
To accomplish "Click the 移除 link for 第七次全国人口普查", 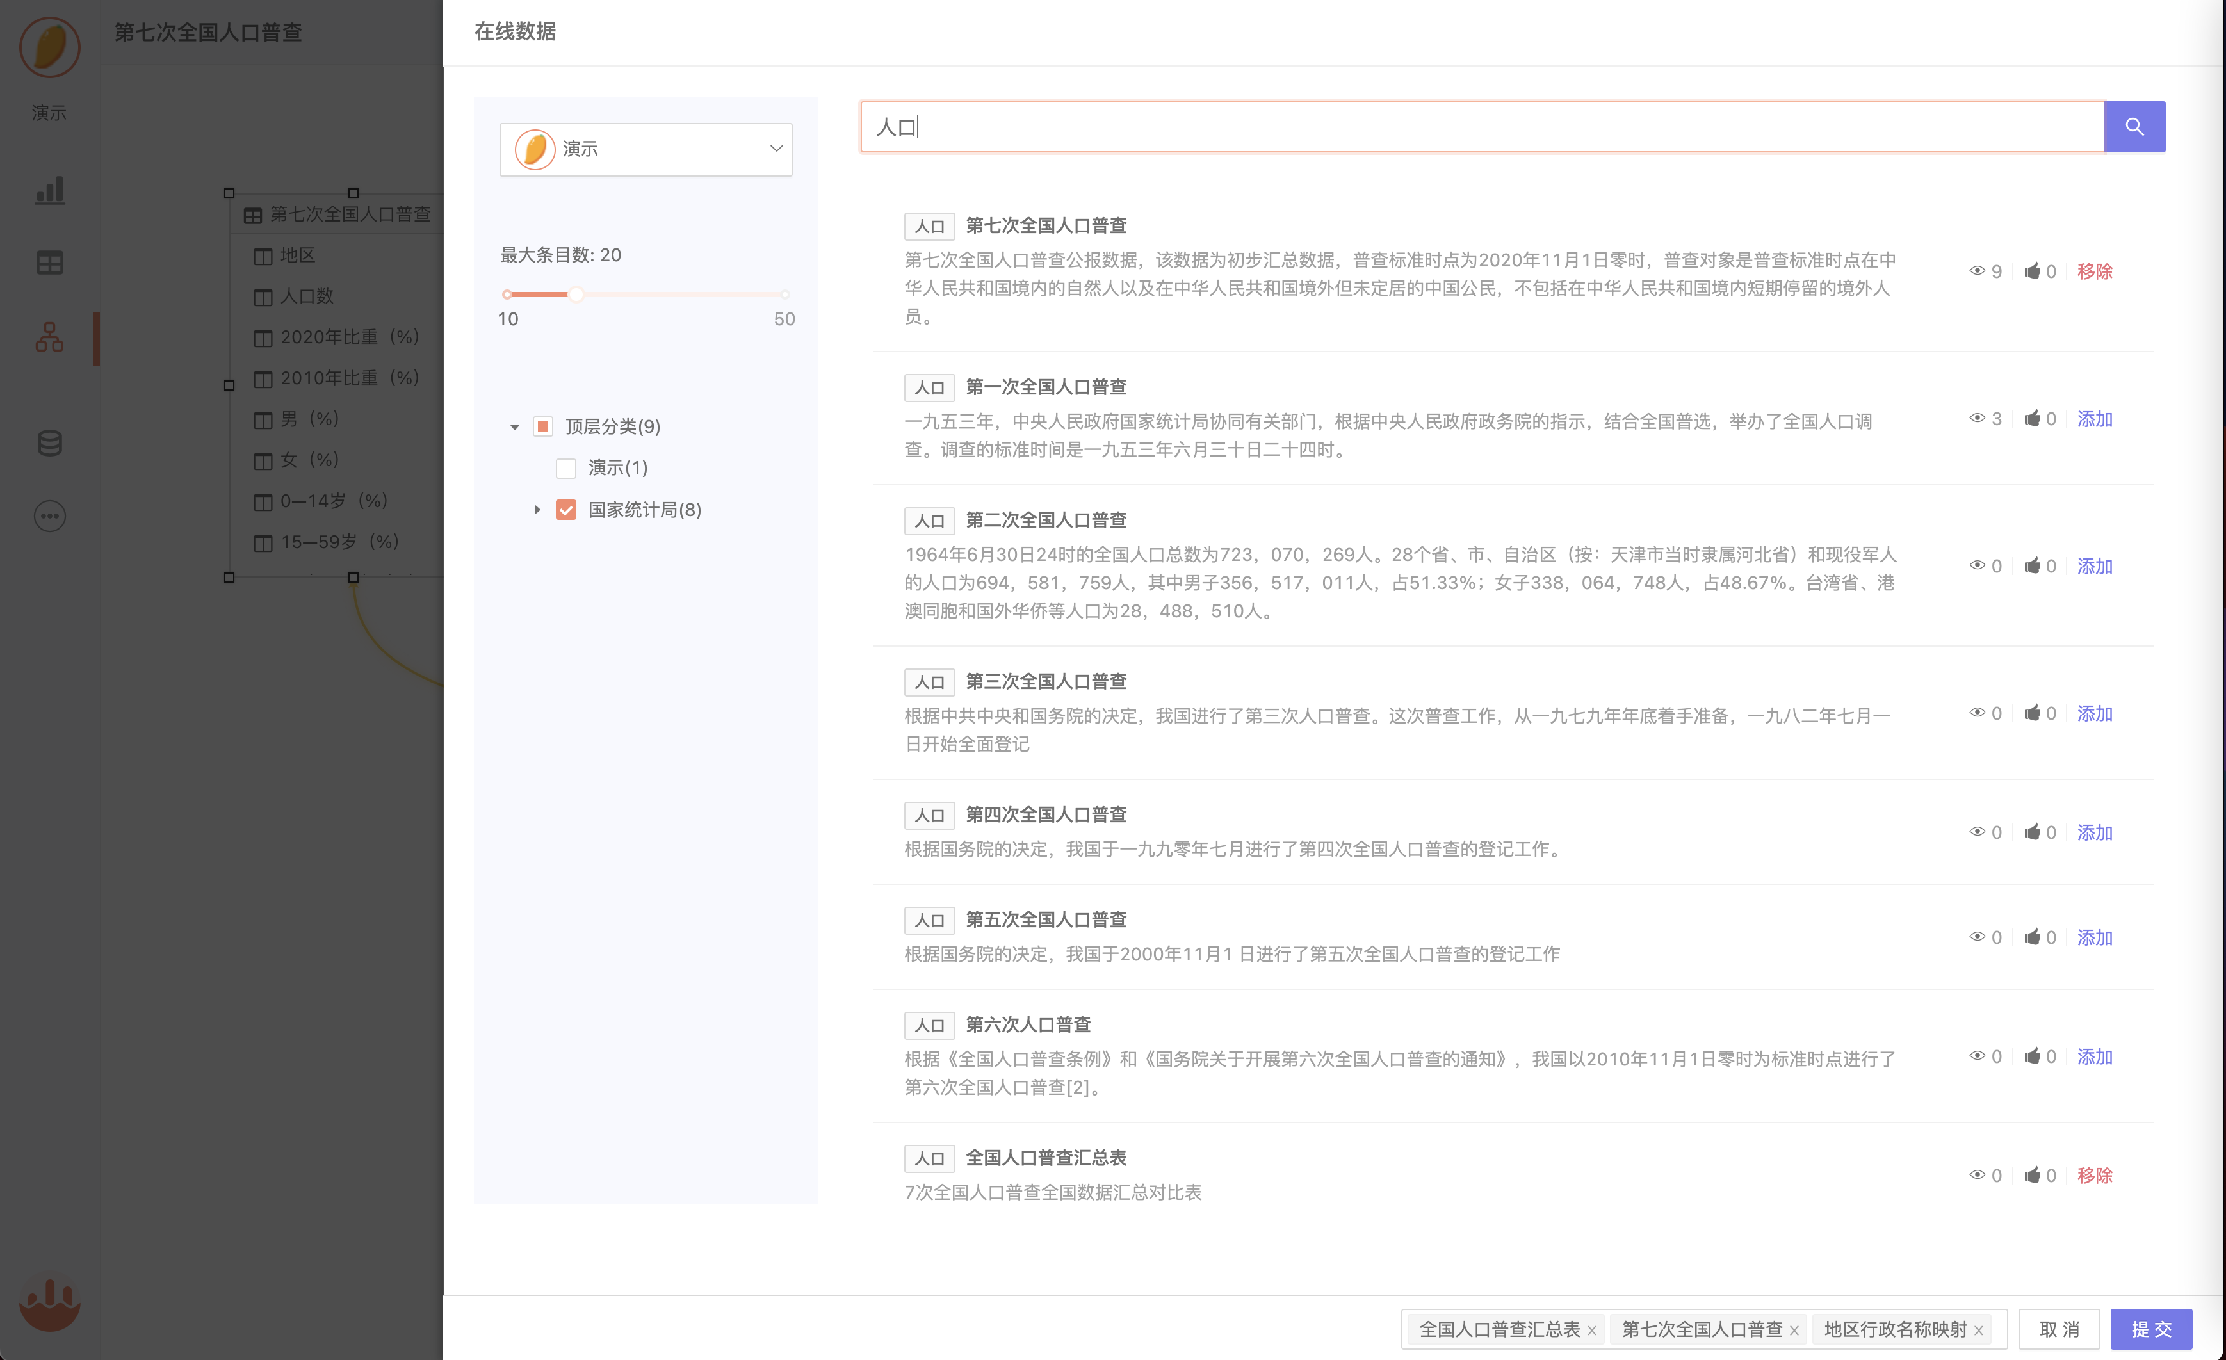I will (2094, 271).
